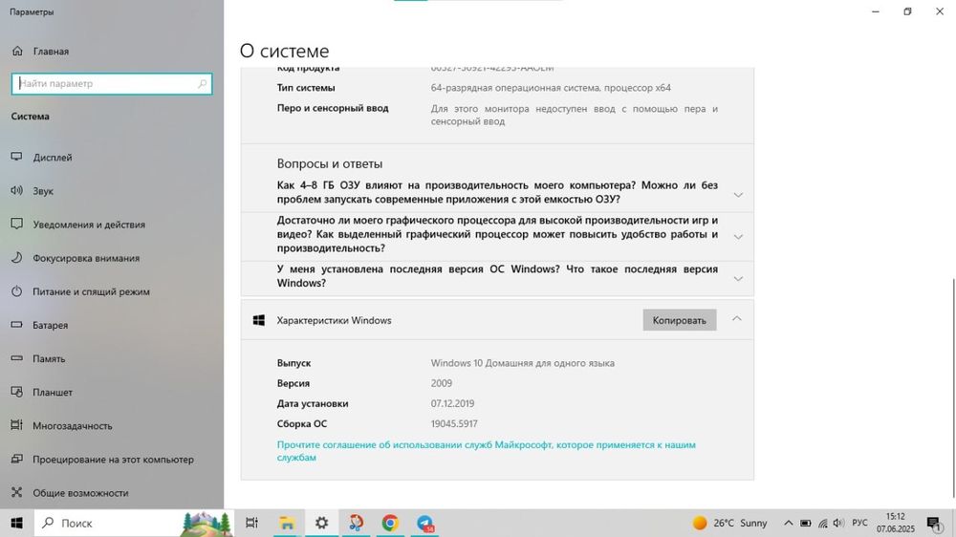
Task: Click the Перо и сенсорный ввод label
Action: pos(333,108)
